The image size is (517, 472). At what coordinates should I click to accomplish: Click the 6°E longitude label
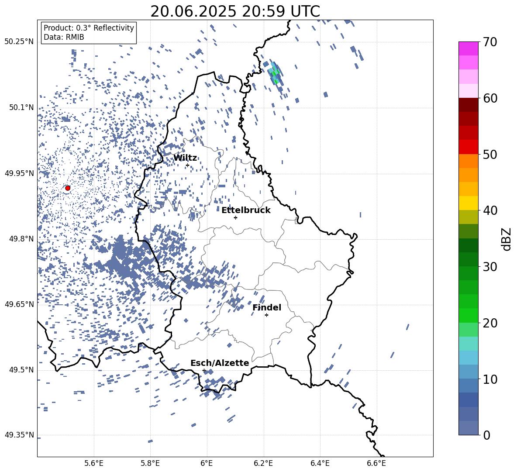point(207,464)
